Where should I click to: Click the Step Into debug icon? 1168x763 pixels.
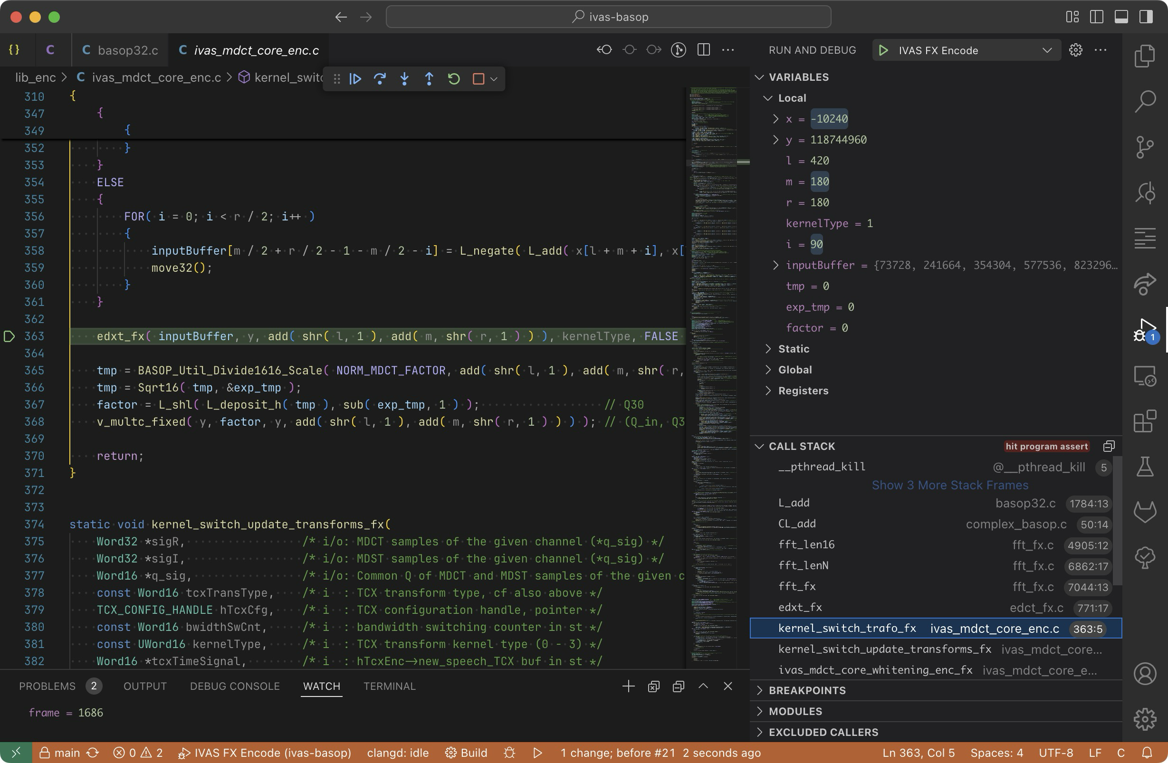pyautogui.click(x=404, y=79)
